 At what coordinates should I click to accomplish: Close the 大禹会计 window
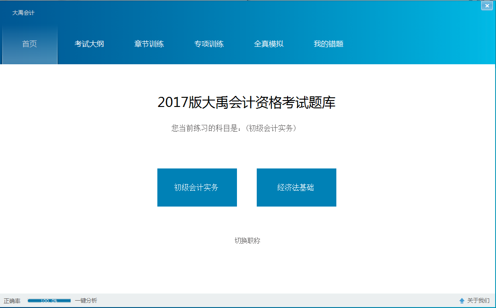point(487,6)
